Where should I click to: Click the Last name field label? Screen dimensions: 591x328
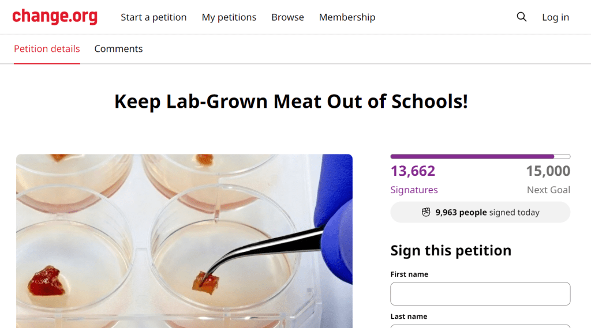click(409, 316)
